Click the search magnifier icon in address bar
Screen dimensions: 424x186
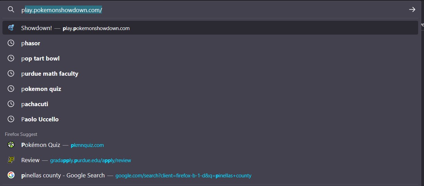click(11, 9)
